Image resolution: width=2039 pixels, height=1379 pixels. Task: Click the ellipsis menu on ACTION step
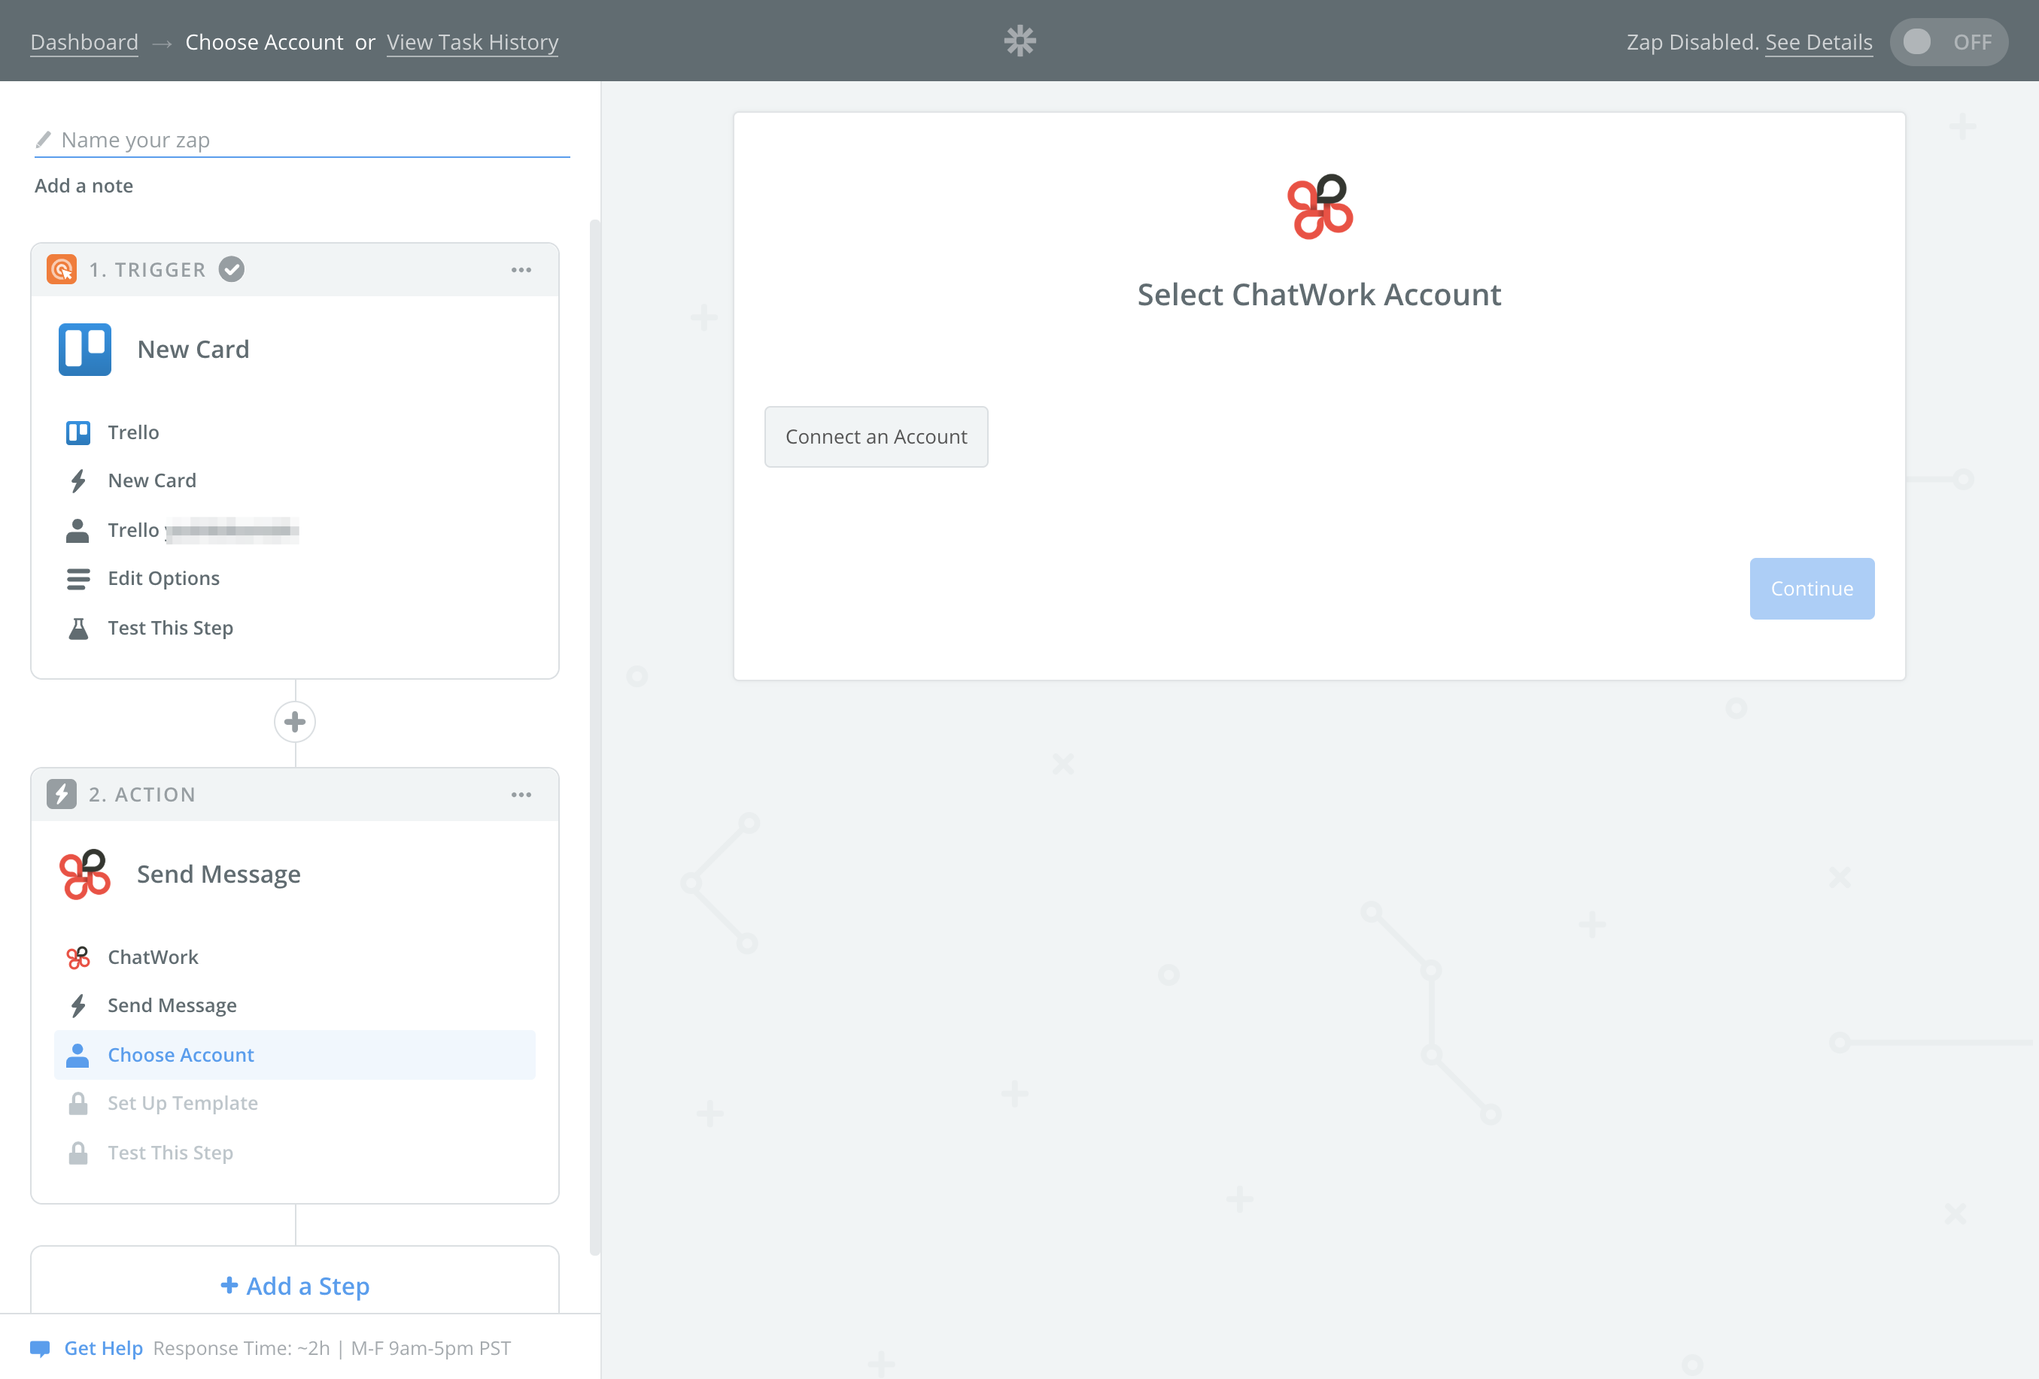522,794
